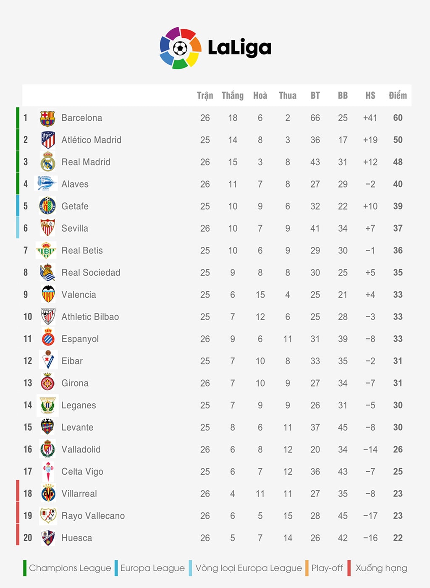The width and height of the screenshot is (430, 588).
Task: Click the Rayo Vallecano team name
Action: (x=93, y=516)
